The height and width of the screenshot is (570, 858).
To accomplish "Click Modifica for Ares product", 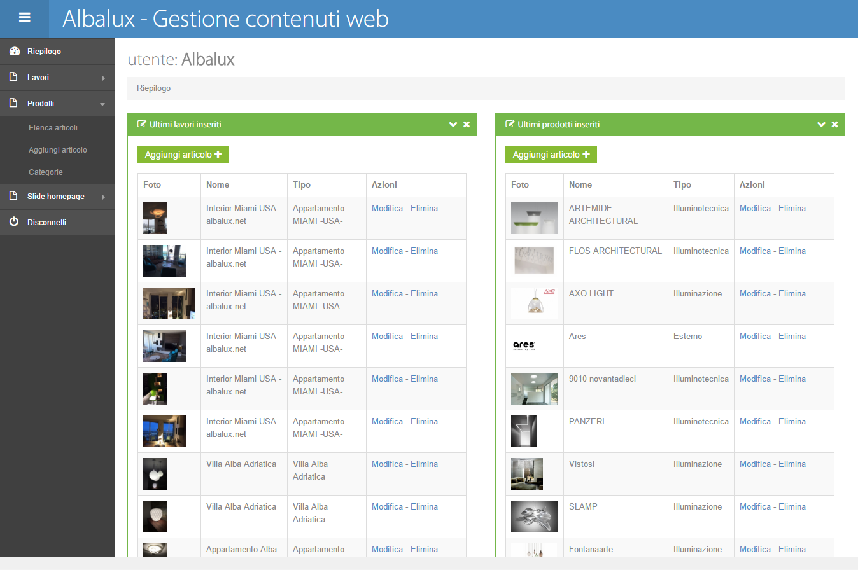I will click(755, 336).
